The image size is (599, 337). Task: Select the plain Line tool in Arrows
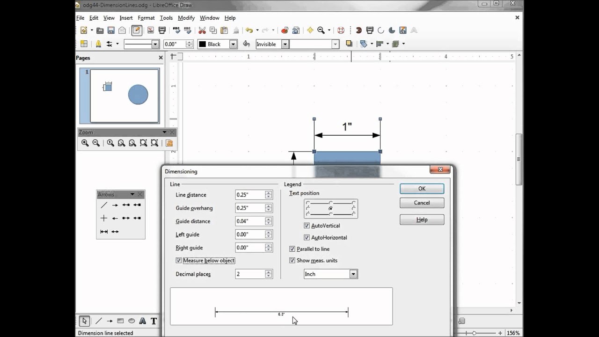pyautogui.click(x=104, y=205)
